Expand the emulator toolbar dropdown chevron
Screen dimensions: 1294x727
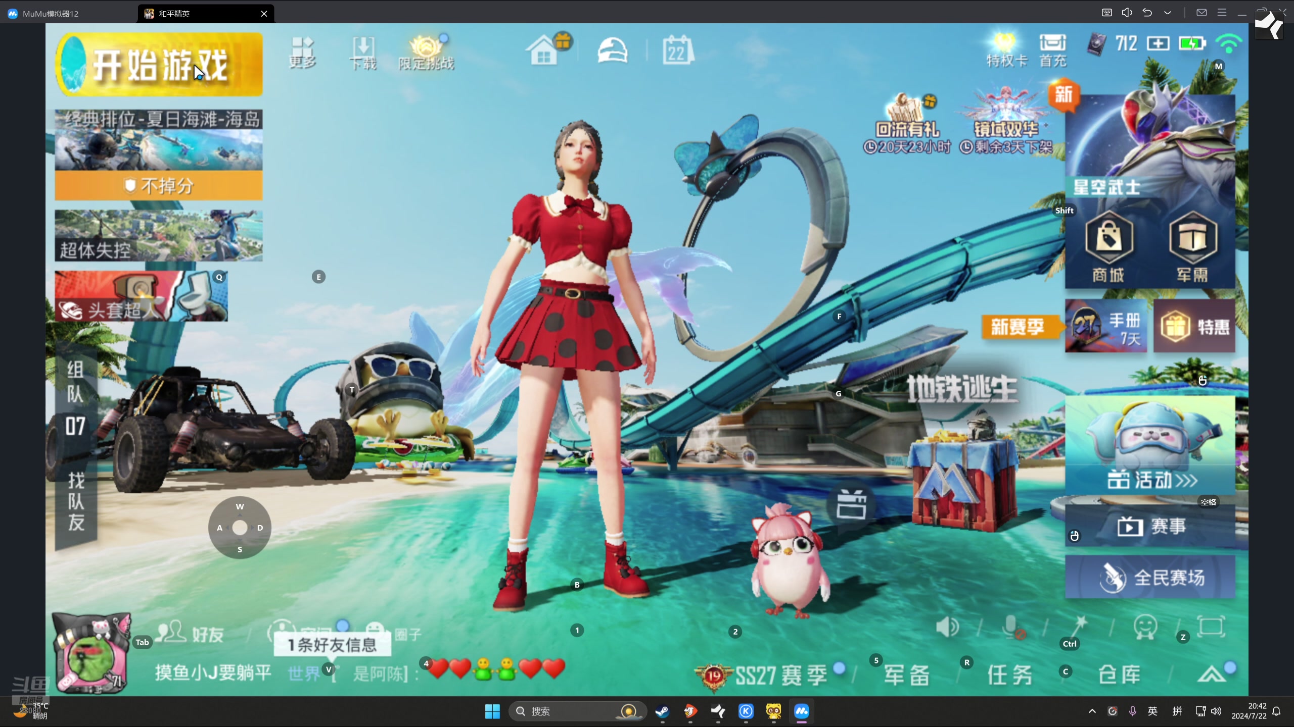point(1168,13)
